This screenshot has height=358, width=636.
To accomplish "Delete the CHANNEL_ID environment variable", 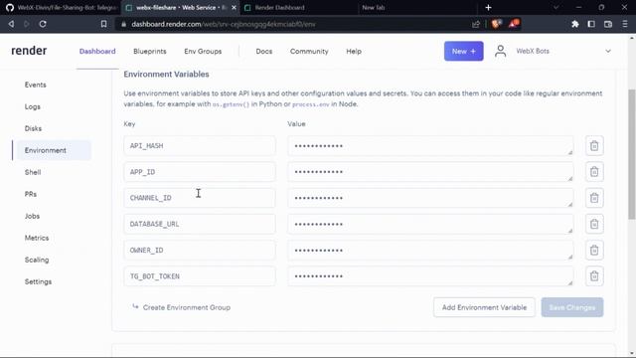I will coord(594,198).
